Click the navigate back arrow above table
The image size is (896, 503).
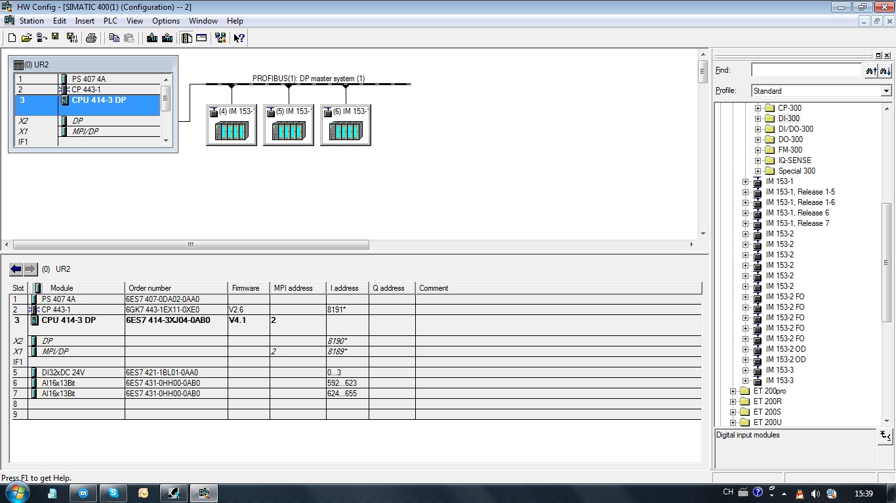(x=16, y=269)
